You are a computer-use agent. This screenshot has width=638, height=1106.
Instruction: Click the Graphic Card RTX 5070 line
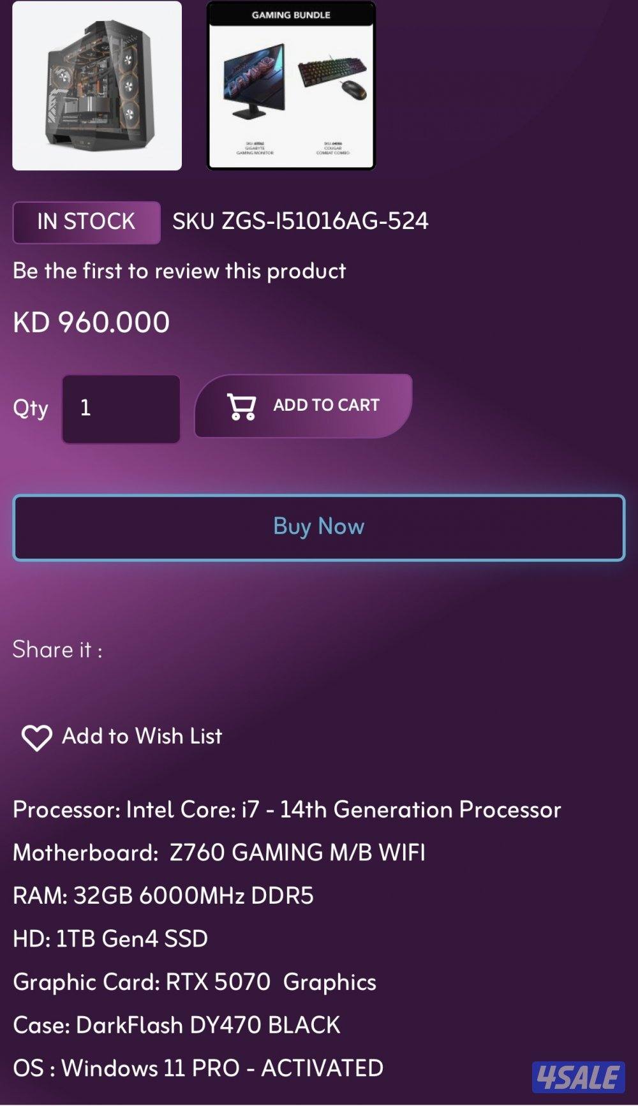[x=195, y=982]
